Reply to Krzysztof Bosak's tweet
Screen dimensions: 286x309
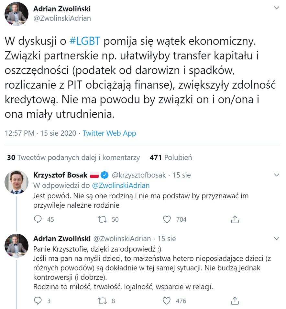38,219
